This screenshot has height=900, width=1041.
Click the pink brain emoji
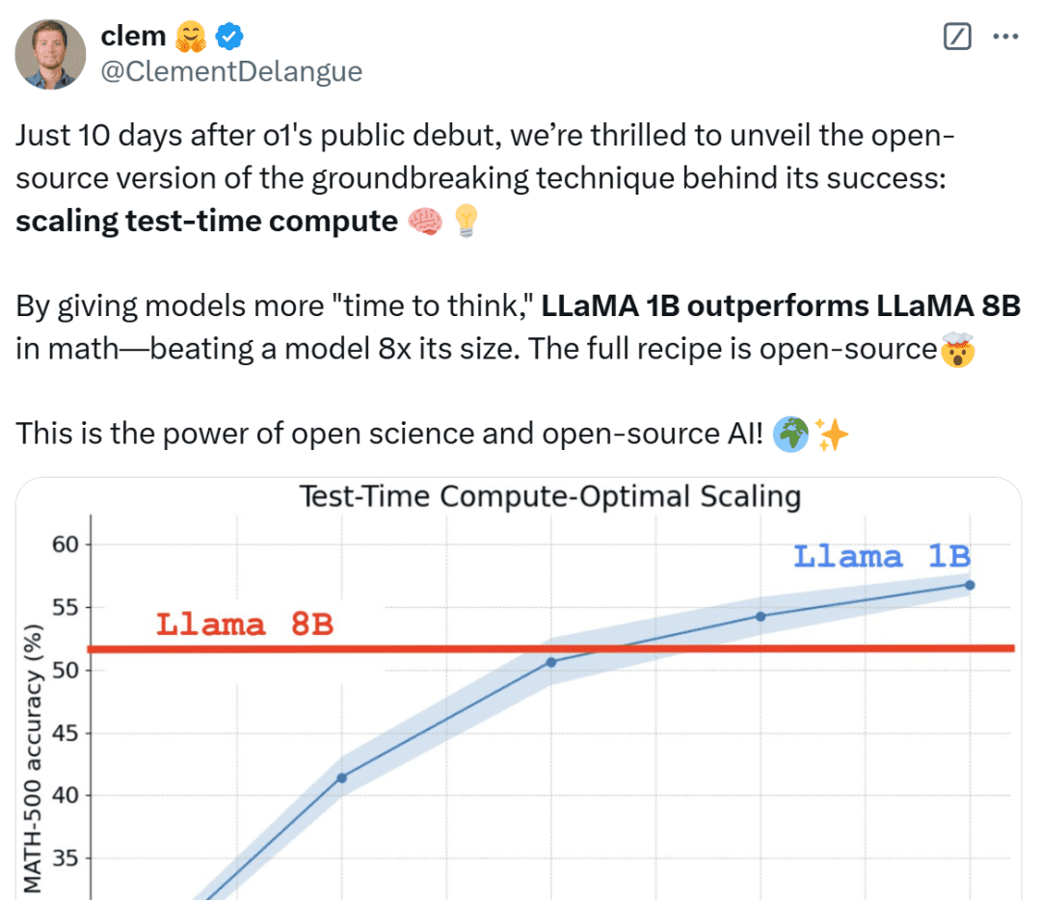coord(425,222)
